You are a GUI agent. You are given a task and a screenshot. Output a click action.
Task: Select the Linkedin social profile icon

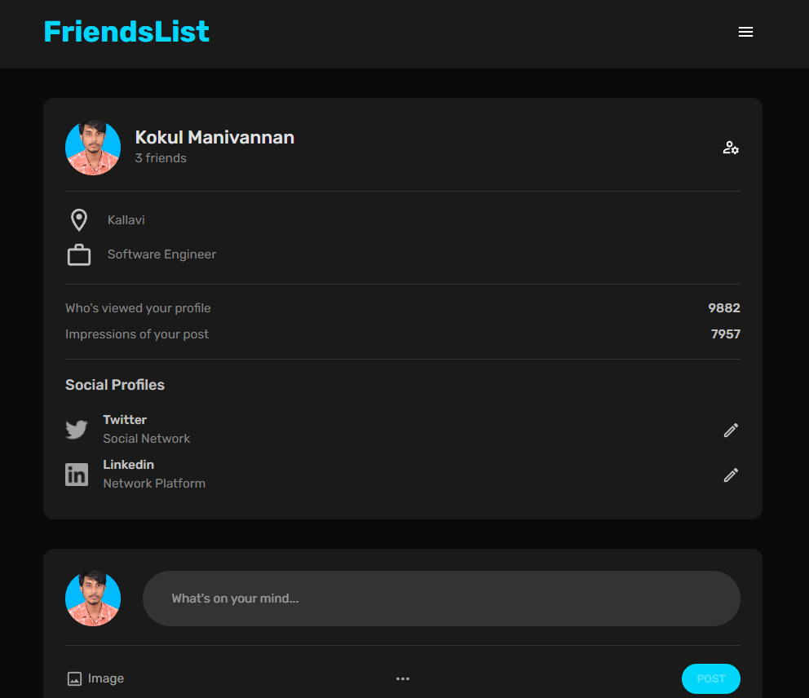76,474
